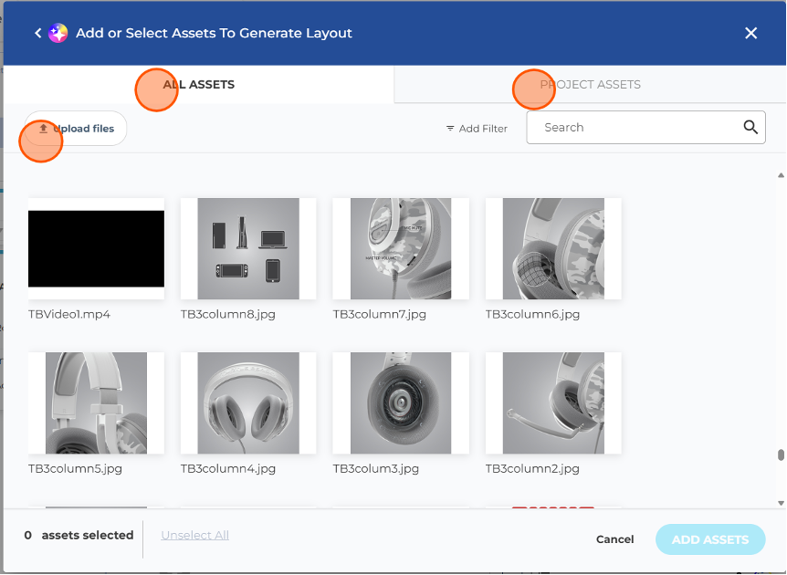Click the TBVideo1.mp4 file name

[x=69, y=315]
